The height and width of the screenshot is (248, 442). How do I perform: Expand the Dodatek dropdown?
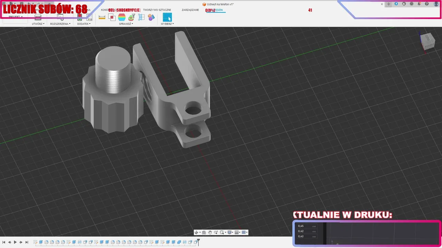tap(84, 24)
